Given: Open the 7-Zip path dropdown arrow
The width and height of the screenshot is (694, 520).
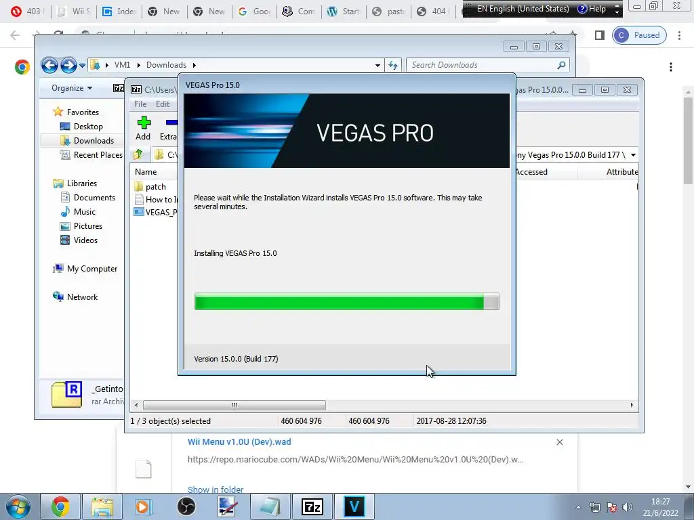Looking at the screenshot, I should [634, 155].
